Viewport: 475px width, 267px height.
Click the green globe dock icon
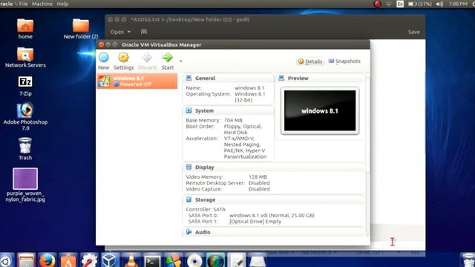(x=215, y=260)
